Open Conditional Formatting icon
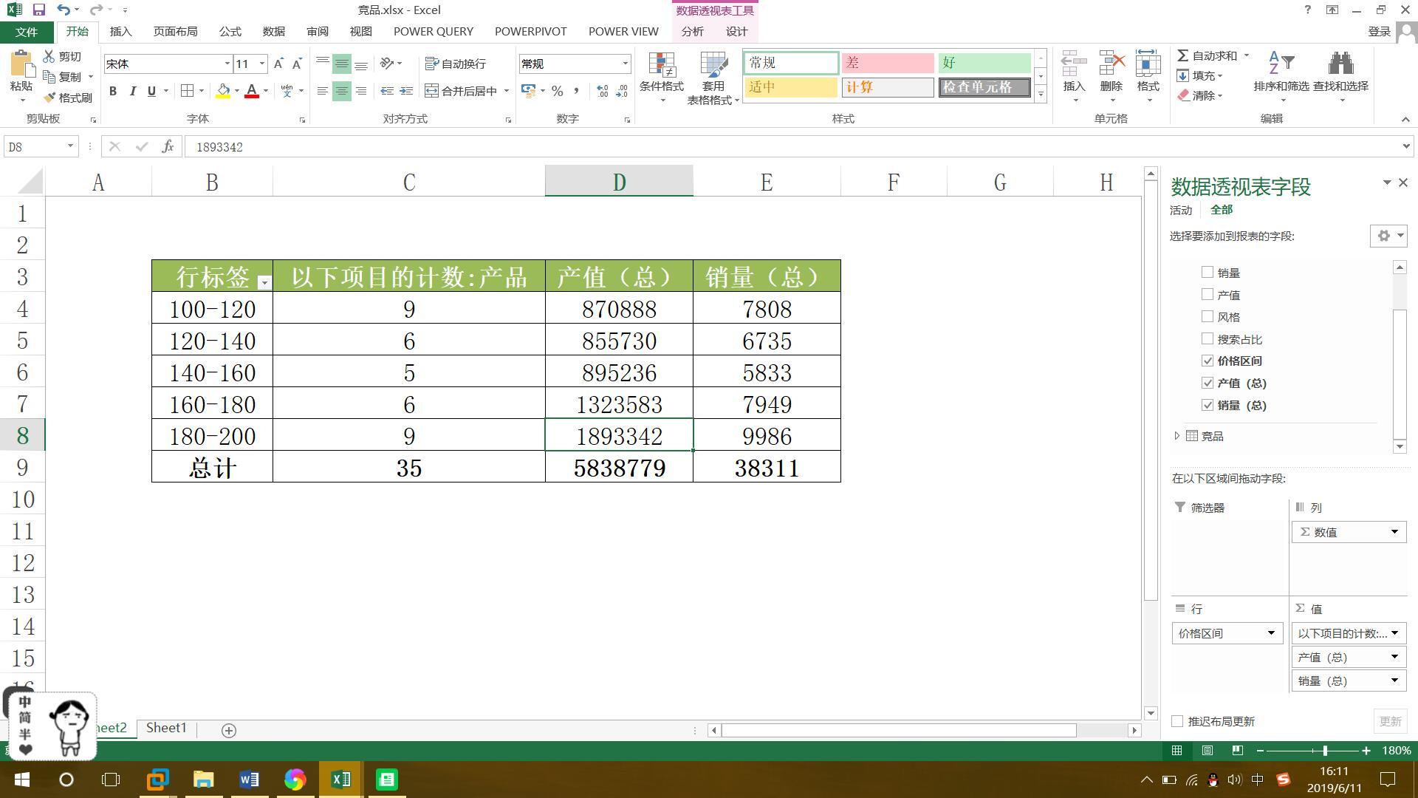The image size is (1418, 798). point(661,66)
